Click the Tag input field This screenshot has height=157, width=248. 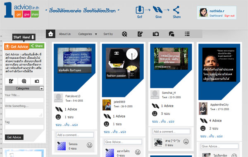tap(24, 127)
